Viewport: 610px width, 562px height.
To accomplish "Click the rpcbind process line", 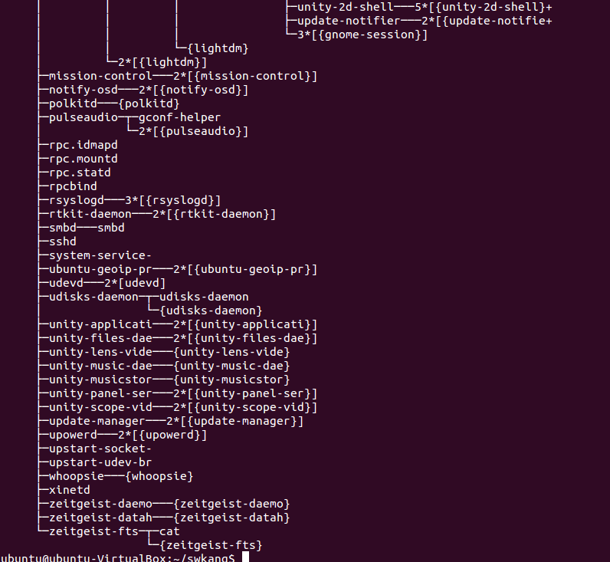I will [x=73, y=186].
